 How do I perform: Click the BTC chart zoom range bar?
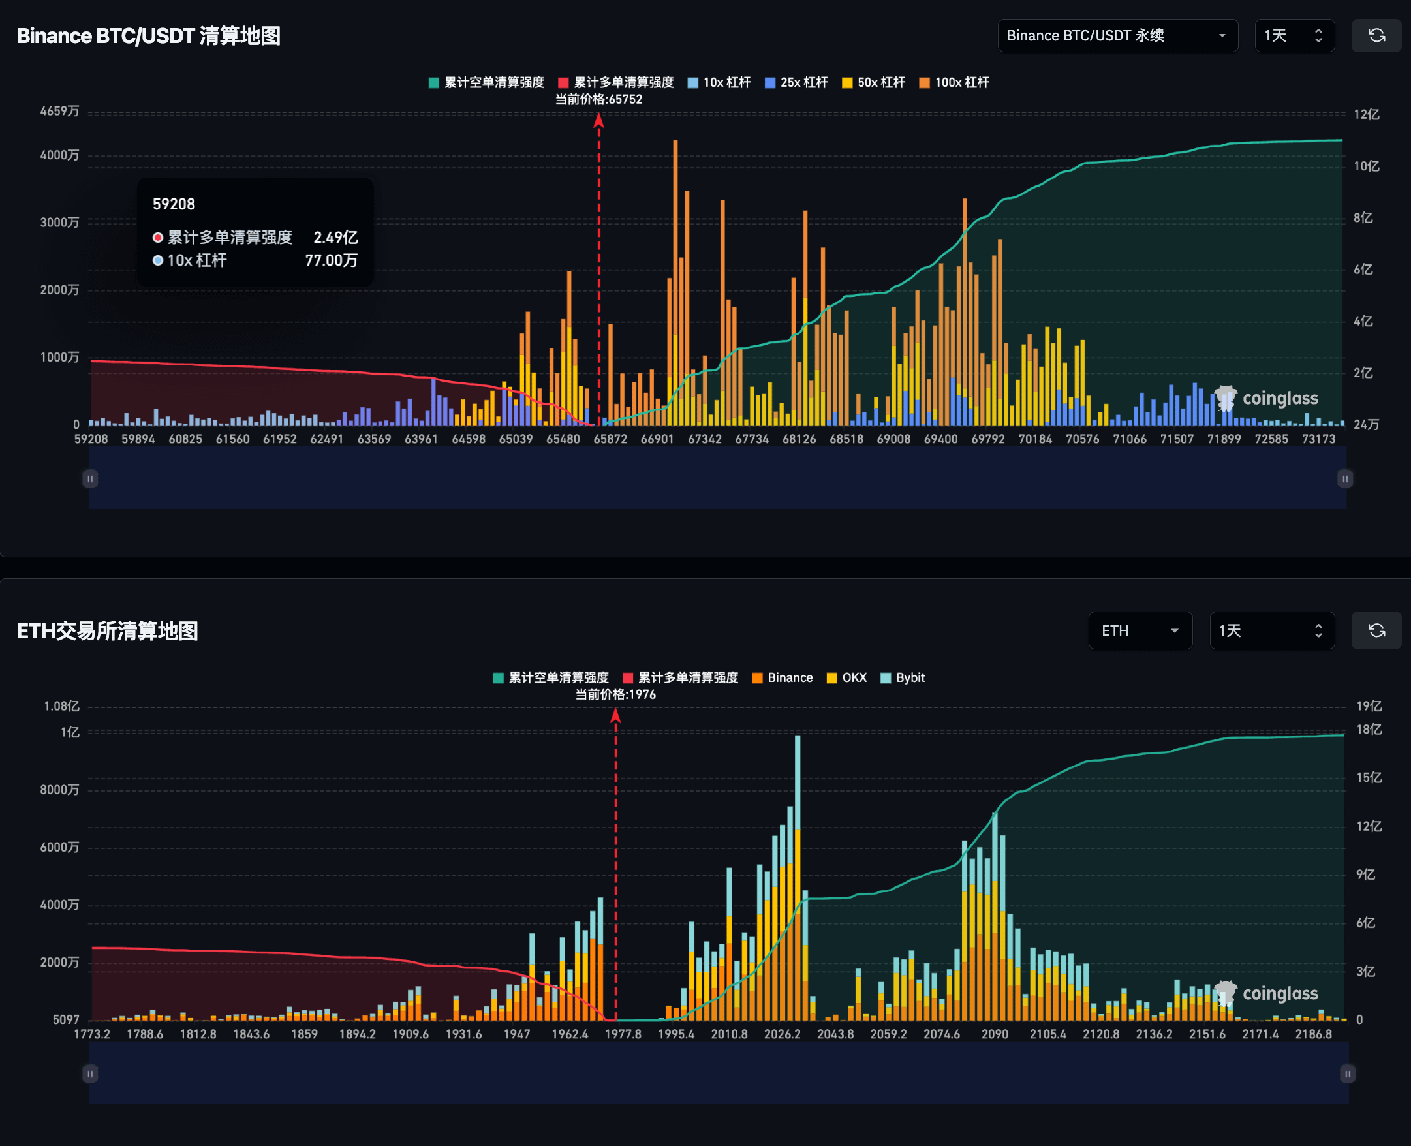coord(717,478)
